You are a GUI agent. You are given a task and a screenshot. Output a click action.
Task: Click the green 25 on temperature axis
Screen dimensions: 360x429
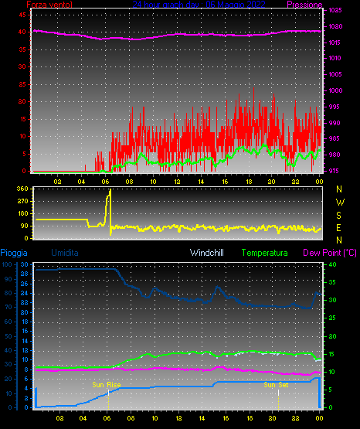pyautogui.click(x=332, y=318)
